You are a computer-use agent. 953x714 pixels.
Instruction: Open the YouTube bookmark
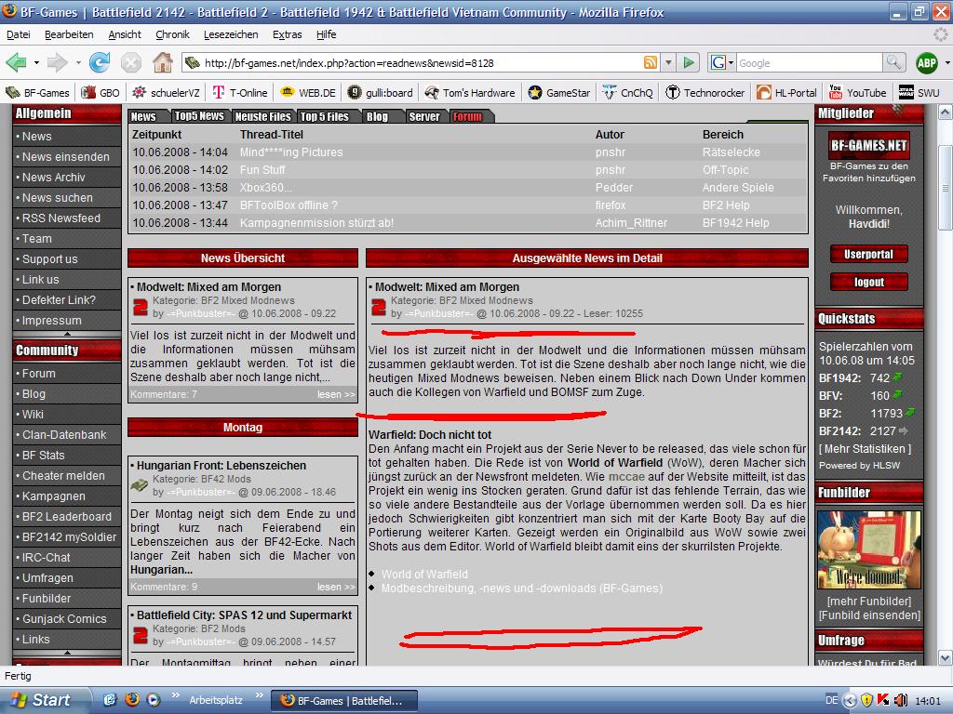(857, 92)
